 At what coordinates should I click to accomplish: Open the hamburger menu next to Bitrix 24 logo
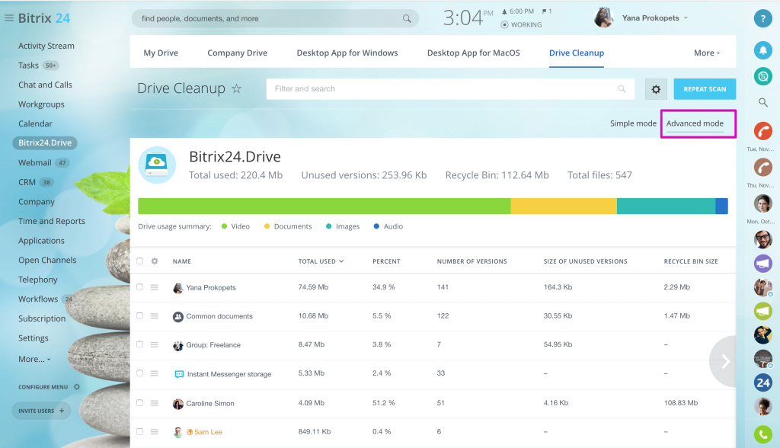pos(9,18)
